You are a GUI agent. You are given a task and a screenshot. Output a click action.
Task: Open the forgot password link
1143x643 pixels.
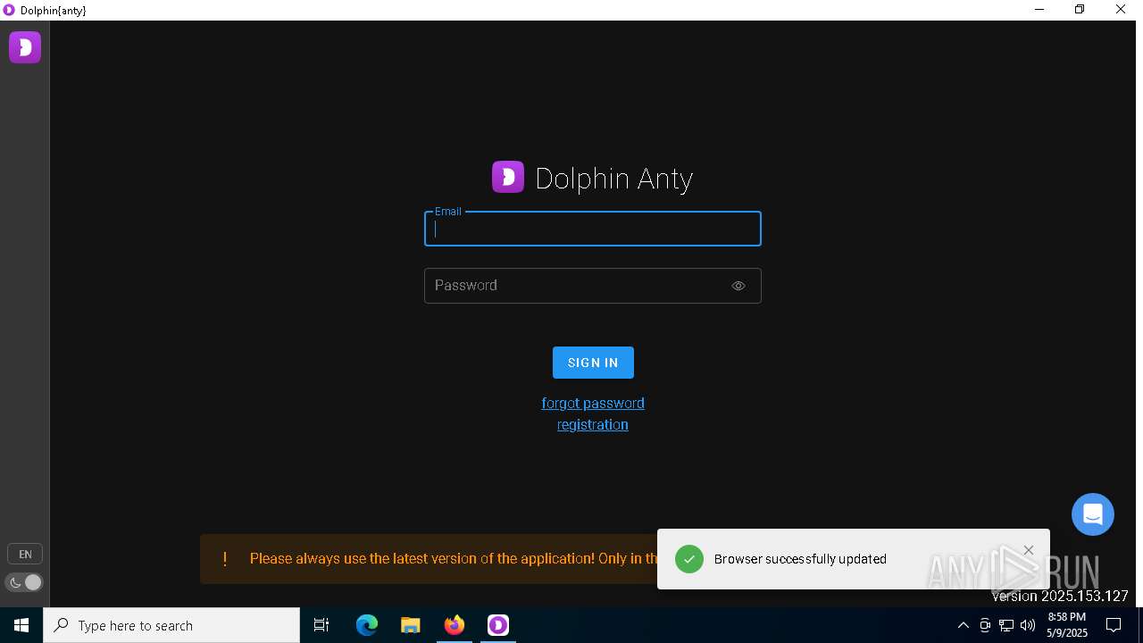coord(593,403)
